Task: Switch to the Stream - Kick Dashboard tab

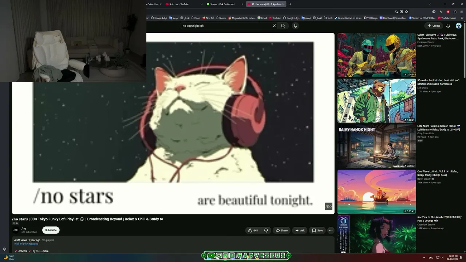Action: (x=225, y=4)
